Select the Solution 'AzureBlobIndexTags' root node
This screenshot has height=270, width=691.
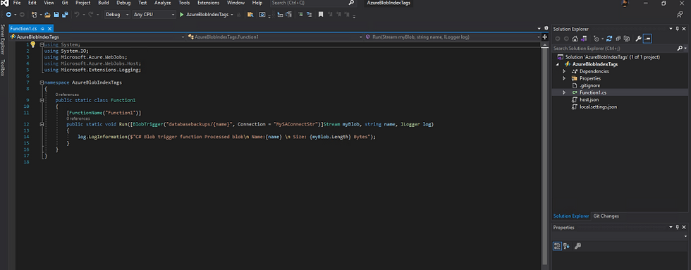click(613, 57)
